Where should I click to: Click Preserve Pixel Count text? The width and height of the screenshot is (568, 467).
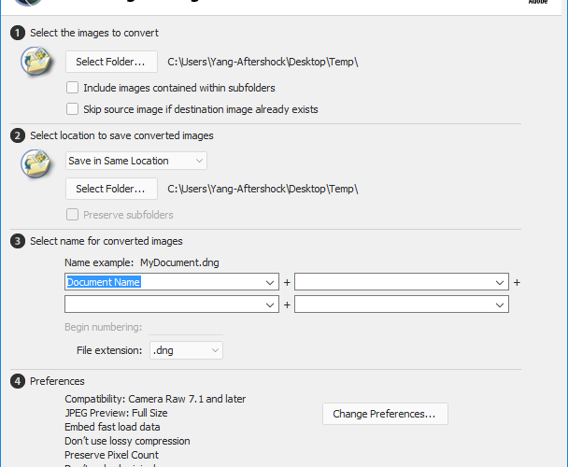pos(111,455)
